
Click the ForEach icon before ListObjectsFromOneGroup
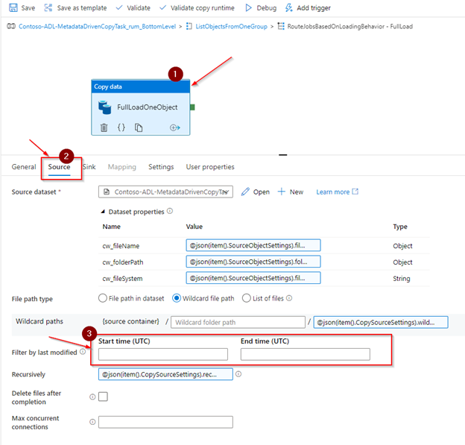point(189,26)
